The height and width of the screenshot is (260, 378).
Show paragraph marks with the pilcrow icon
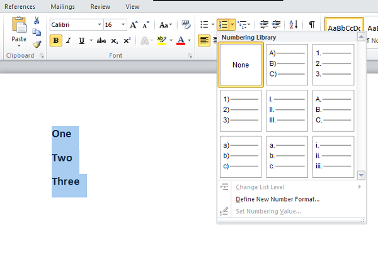point(311,25)
